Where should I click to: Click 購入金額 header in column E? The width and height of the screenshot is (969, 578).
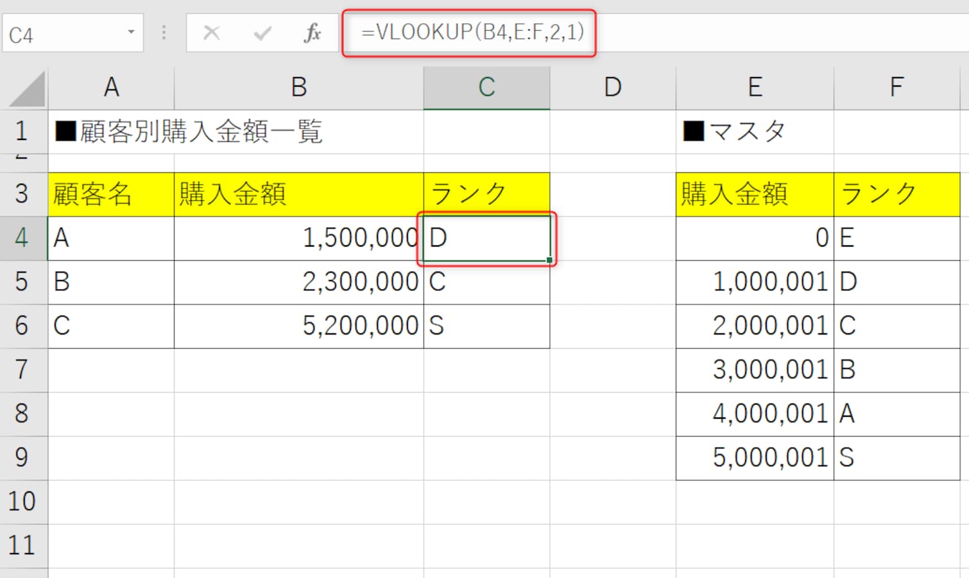click(x=755, y=194)
